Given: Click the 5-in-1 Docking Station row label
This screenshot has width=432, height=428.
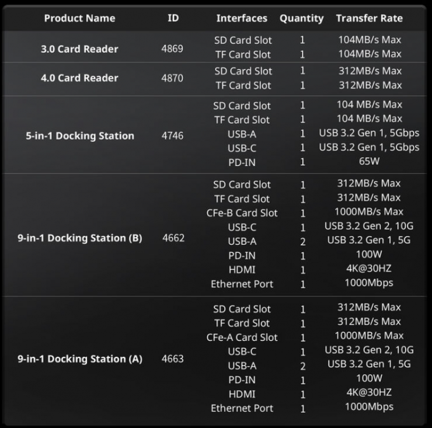Looking at the screenshot, I should (x=80, y=136).
